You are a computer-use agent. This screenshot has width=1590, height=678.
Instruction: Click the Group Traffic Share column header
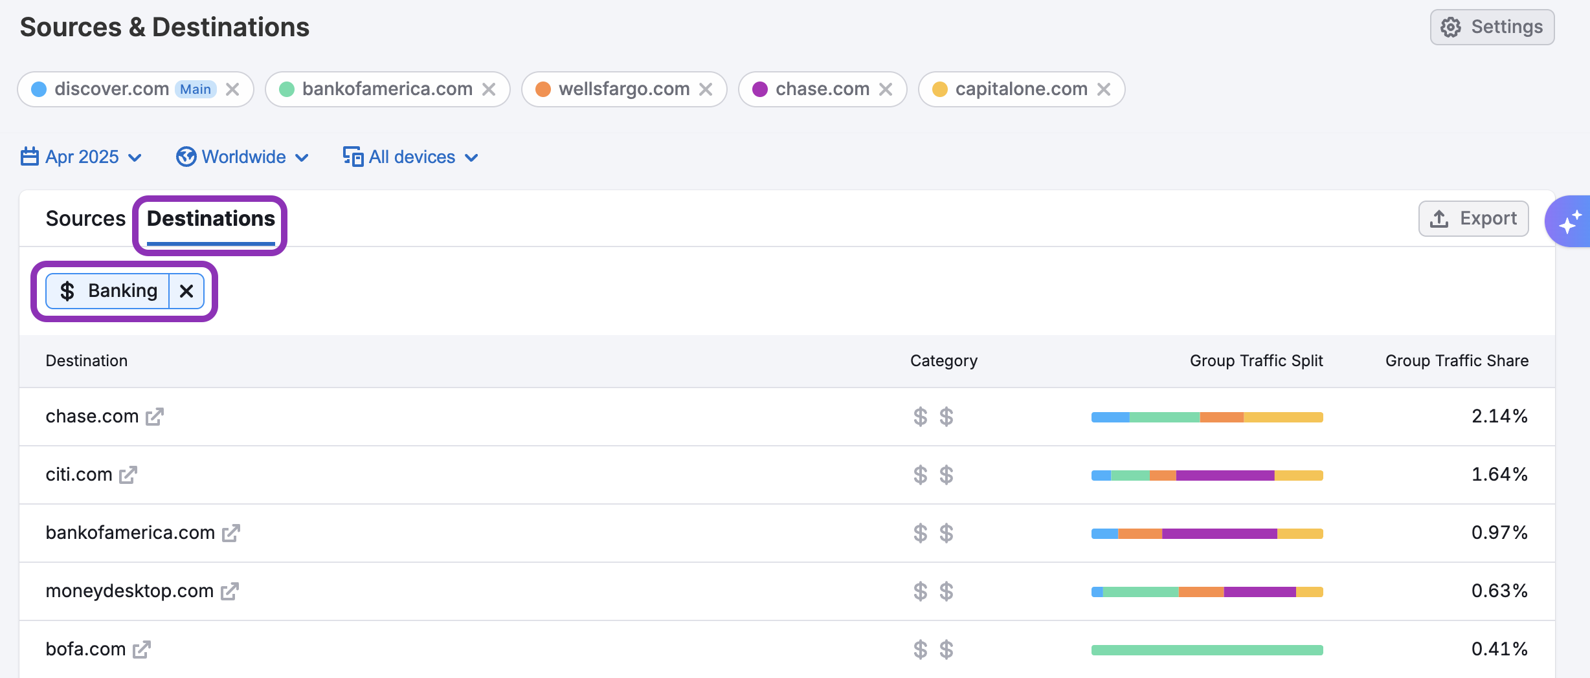(1457, 361)
